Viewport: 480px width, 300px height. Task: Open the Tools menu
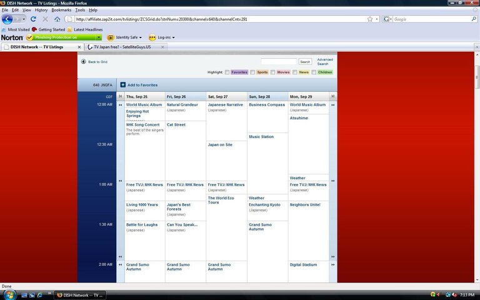pos(80,10)
